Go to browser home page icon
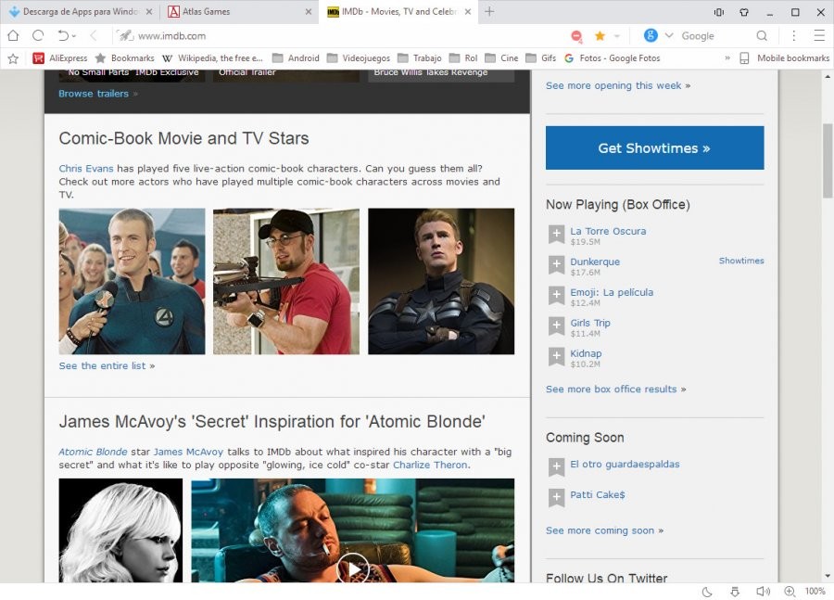This screenshot has width=834, height=600. coord(13,35)
